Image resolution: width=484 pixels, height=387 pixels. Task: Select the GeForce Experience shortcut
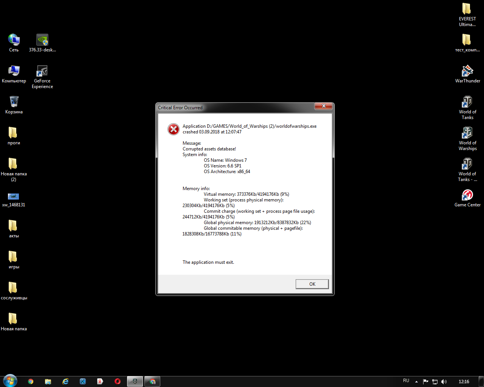[42, 77]
